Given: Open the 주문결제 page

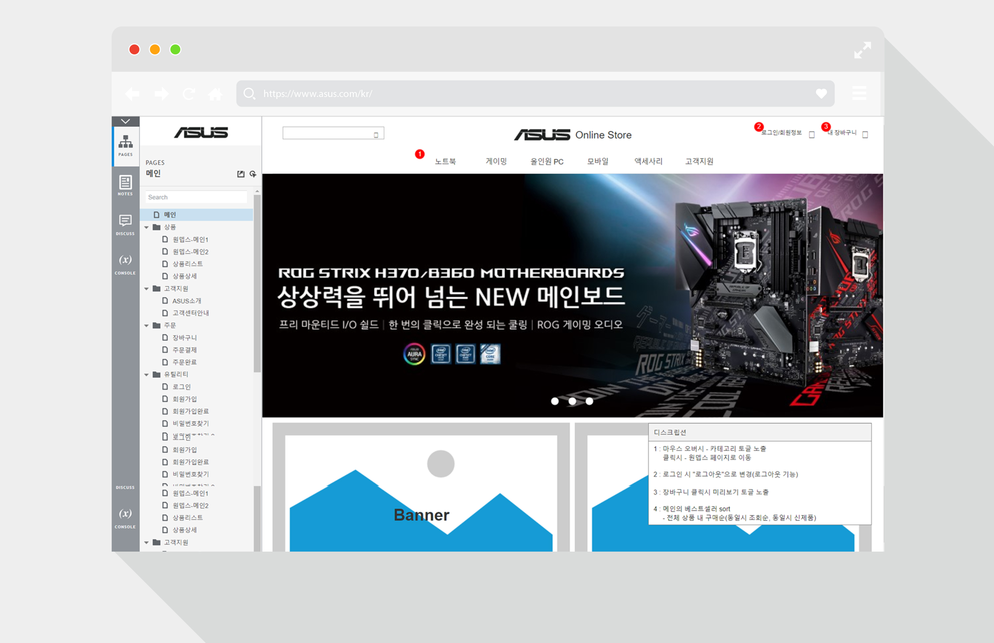Looking at the screenshot, I should click(x=184, y=350).
